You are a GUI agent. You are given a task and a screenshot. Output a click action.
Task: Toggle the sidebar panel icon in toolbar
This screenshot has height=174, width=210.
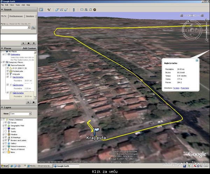pyautogui.click(x=41, y=9)
